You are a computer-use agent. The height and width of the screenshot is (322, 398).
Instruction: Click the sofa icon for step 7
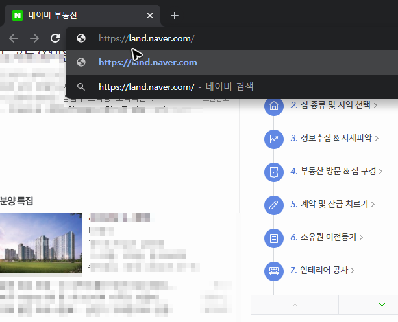274,271
